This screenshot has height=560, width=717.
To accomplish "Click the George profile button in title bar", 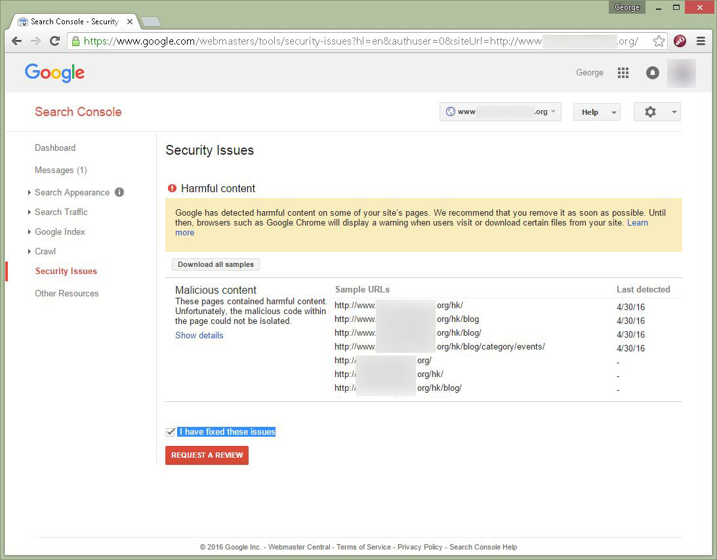I will point(627,7).
